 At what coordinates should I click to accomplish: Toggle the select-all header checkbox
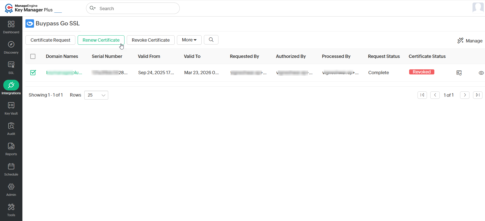point(33,56)
